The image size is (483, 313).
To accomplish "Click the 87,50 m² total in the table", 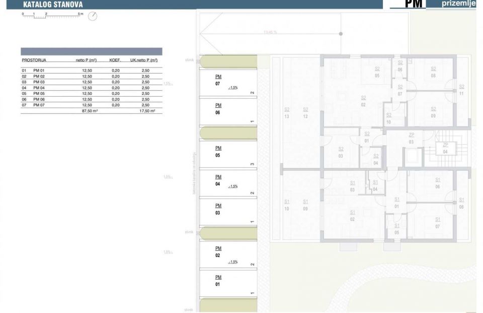I will tap(90, 111).
